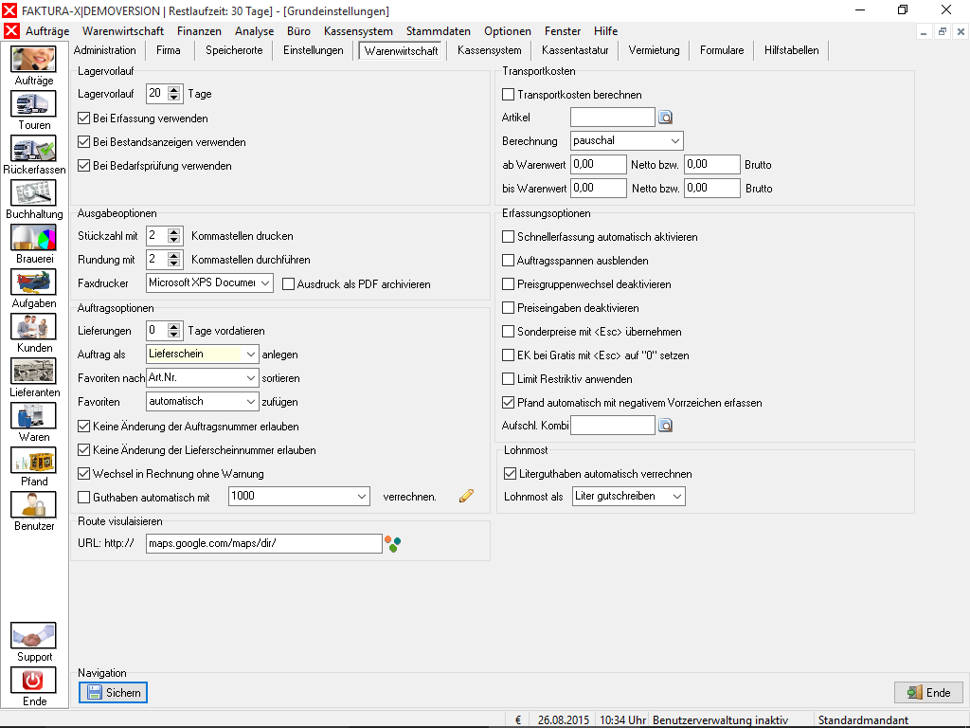Click the Aufschl. Kombi input field
This screenshot has height=728, width=970.
[613, 426]
